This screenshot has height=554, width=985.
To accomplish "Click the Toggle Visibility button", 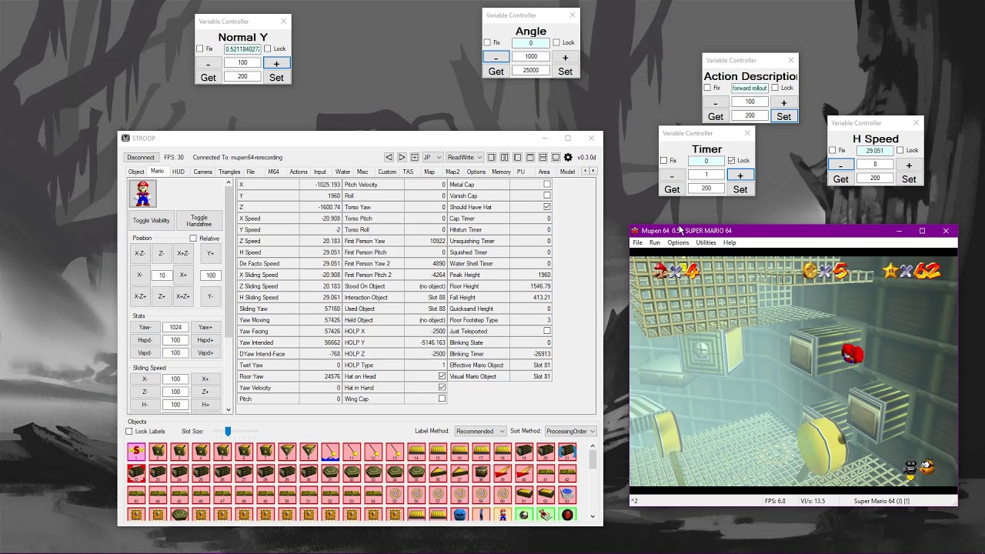I will point(151,221).
